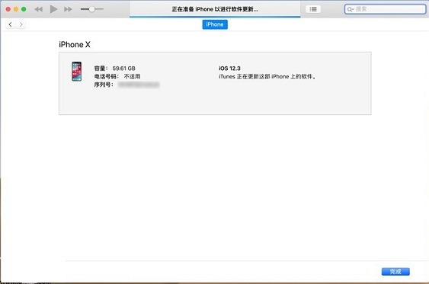Click the 电话号码 label
Screen dimensions: 429x284
click(x=107, y=77)
